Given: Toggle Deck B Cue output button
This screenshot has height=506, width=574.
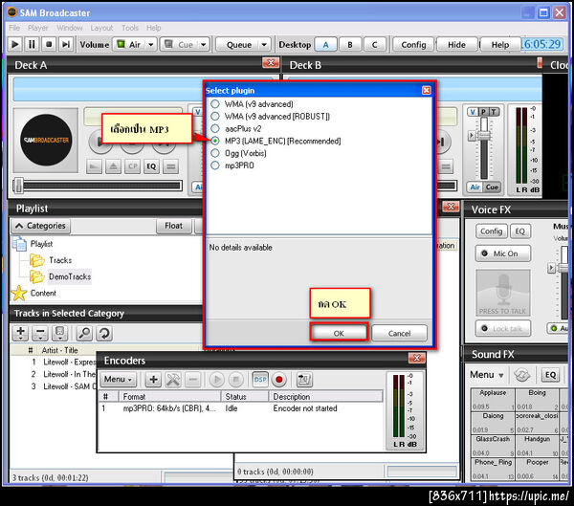Looking at the screenshot, I should click(x=492, y=187).
